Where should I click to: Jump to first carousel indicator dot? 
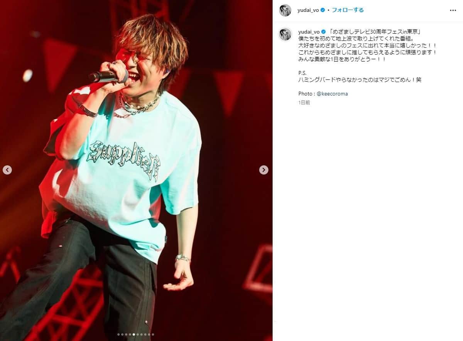click(x=118, y=334)
